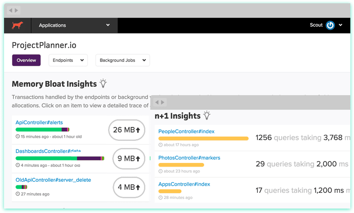Open the PhotosController#markers insight link
Screen dimensions: 354x213
point(189,158)
